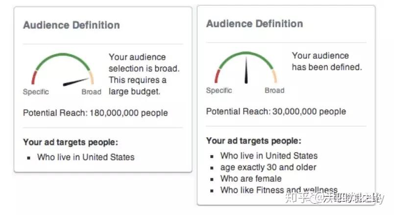The image size is (394, 215).
Task: Select the "Who are female" targeting item
Action: tap(251, 178)
